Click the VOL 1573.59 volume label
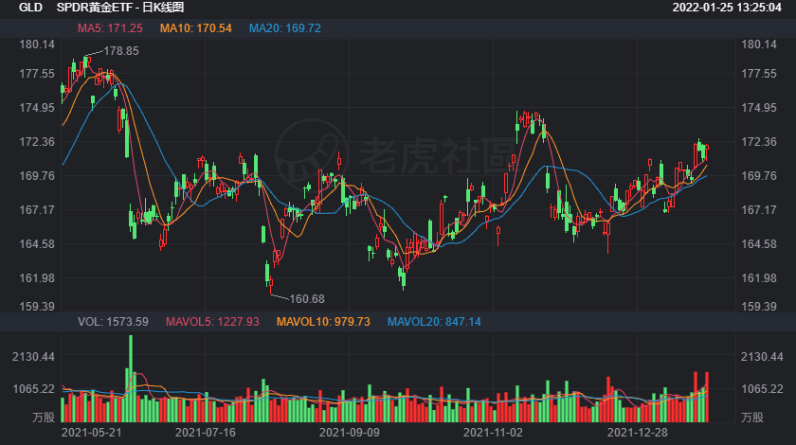The image size is (796, 445). (x=113, y=322)
